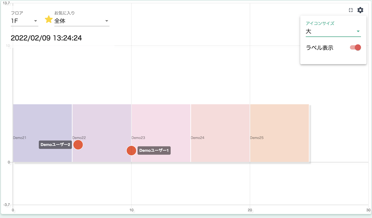Click the Demoユーザー1 name label
This screenshot has height=218, width=372.
(154, 150)
